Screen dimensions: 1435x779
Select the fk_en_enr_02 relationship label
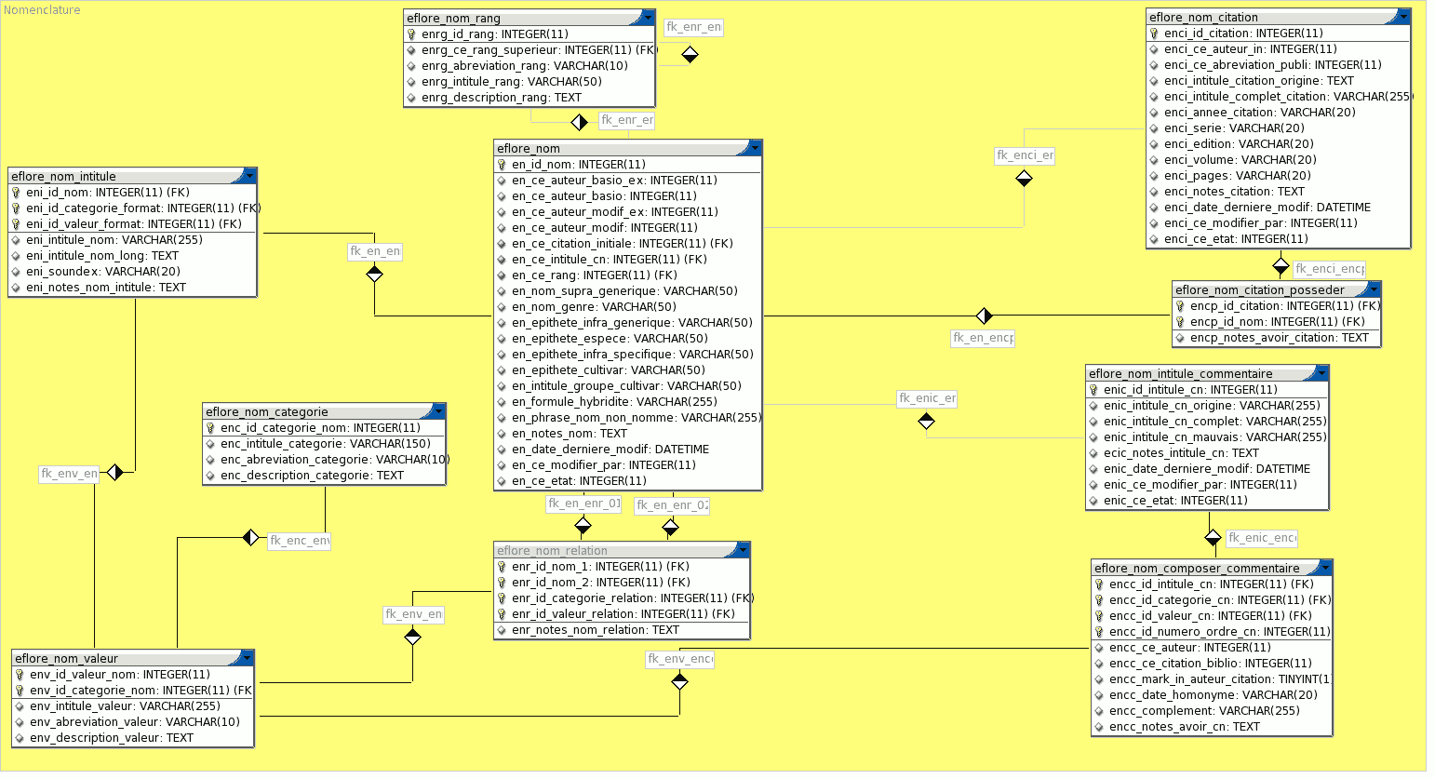(x=672, y=505)
